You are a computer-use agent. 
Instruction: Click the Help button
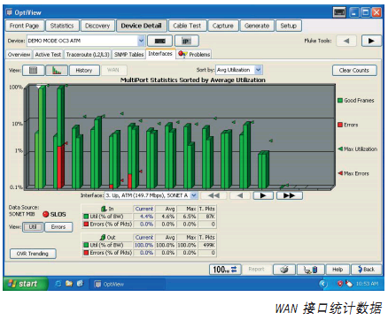pyautogui.click(x=338, y=270)
